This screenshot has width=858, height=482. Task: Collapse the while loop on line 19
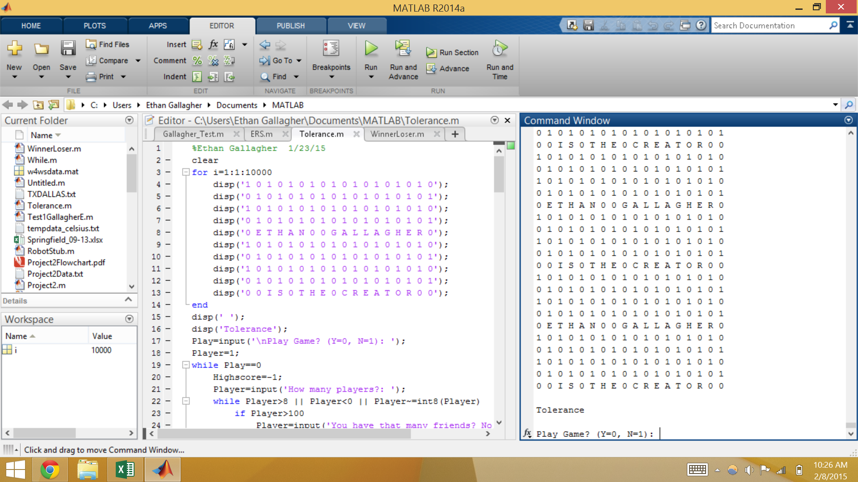[x=186, y=365]
